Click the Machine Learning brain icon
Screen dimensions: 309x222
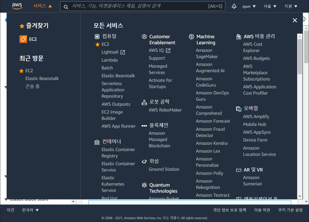[x=191, y=37]
